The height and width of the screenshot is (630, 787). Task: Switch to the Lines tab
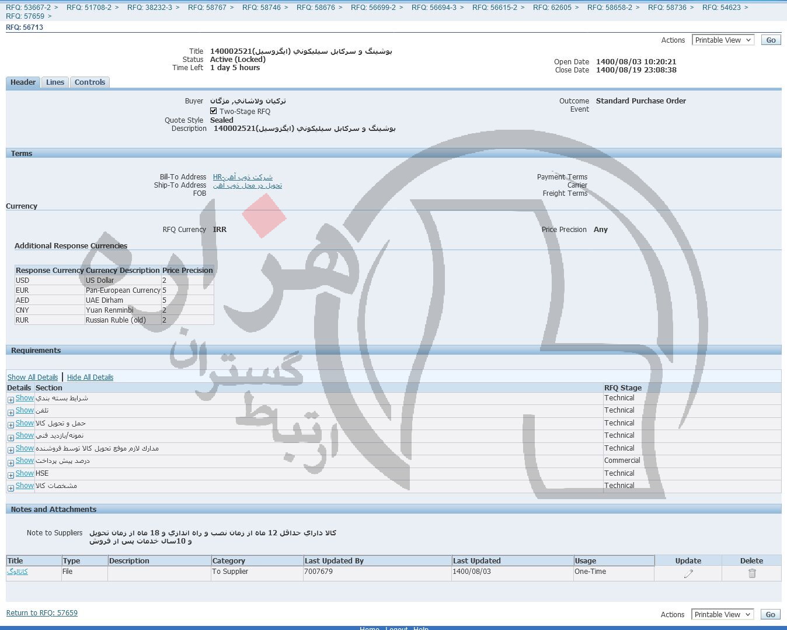point(55,82)
